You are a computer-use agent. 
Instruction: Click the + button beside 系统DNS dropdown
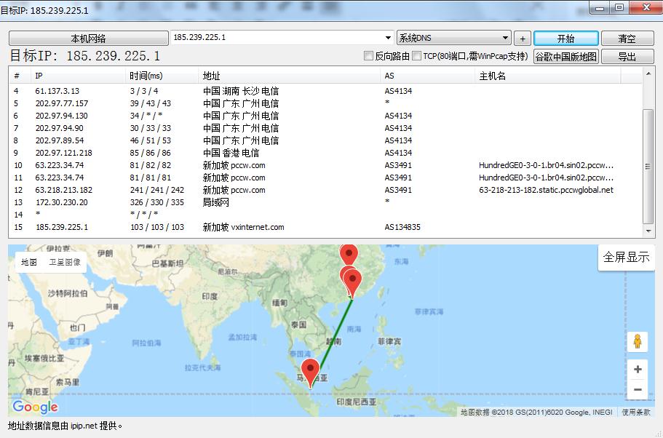click(523, 38)
